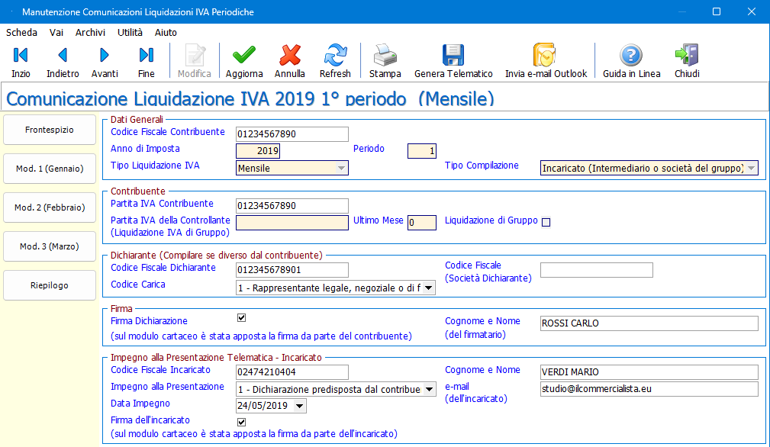
Task: Click the Codice Fiscale Società Dichiarante field
Action: [597, 270]
